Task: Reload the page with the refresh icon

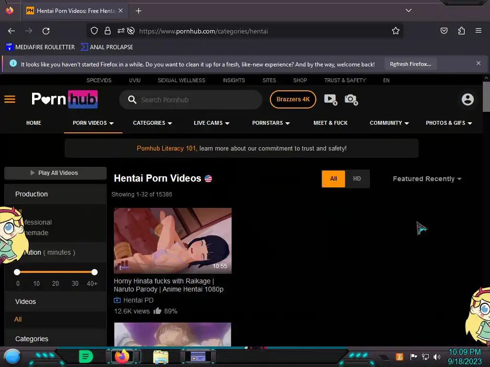Action: coord(46,31)
